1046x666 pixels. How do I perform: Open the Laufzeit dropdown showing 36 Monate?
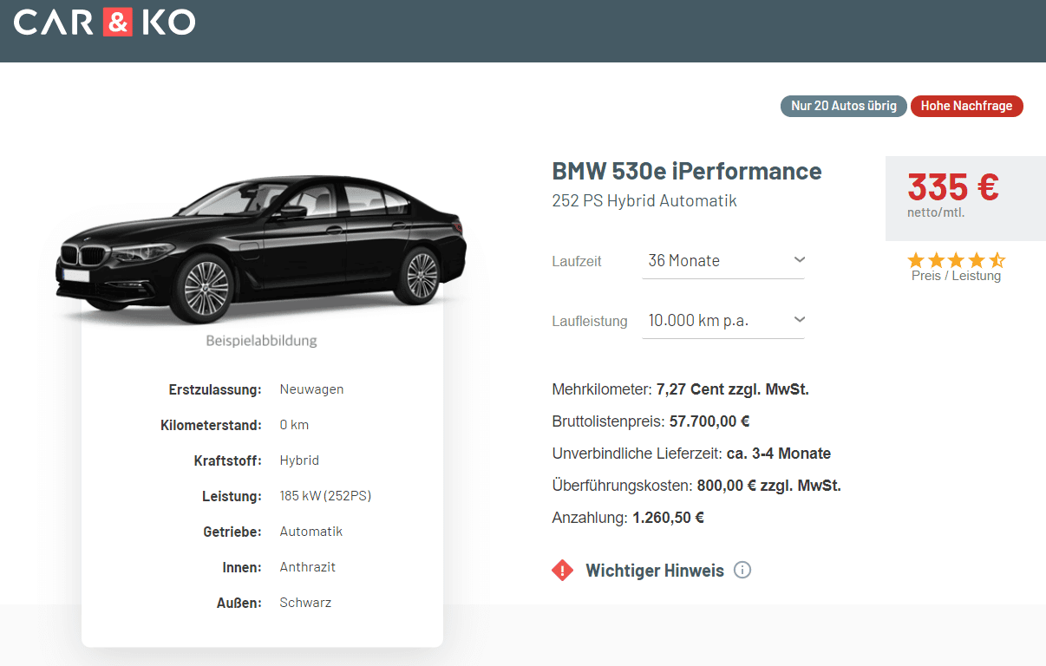[723, 260]
